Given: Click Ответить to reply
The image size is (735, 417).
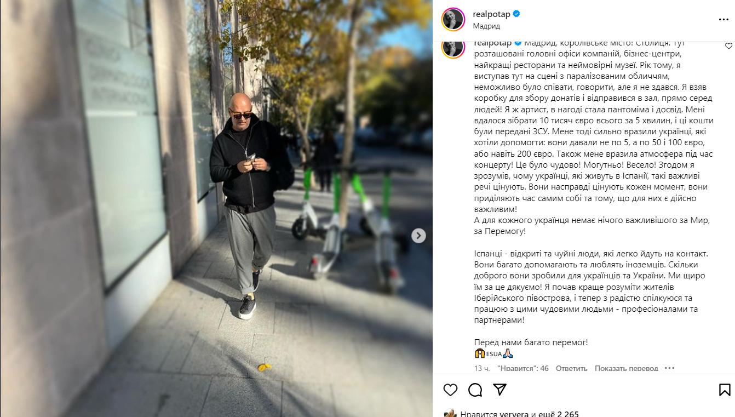Looking at the screenshot, I should tap(571, 368).
